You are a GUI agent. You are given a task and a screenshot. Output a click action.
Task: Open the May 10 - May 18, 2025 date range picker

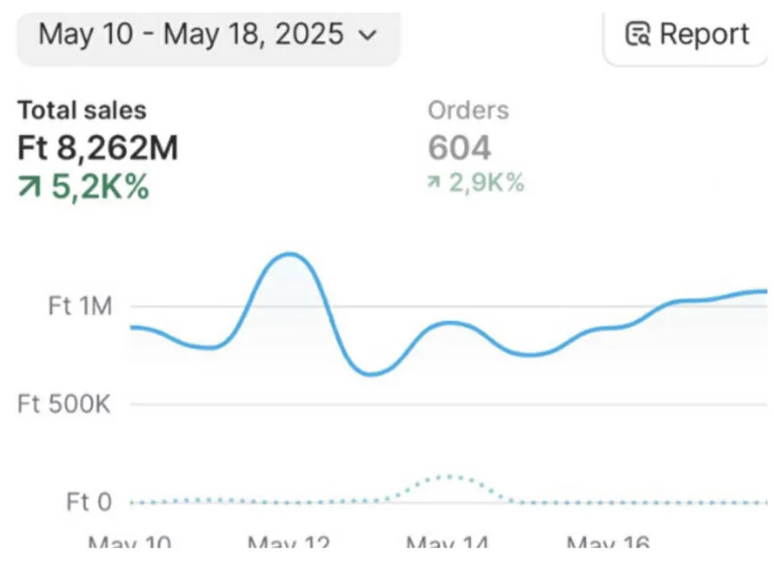(x=207, y=35)
